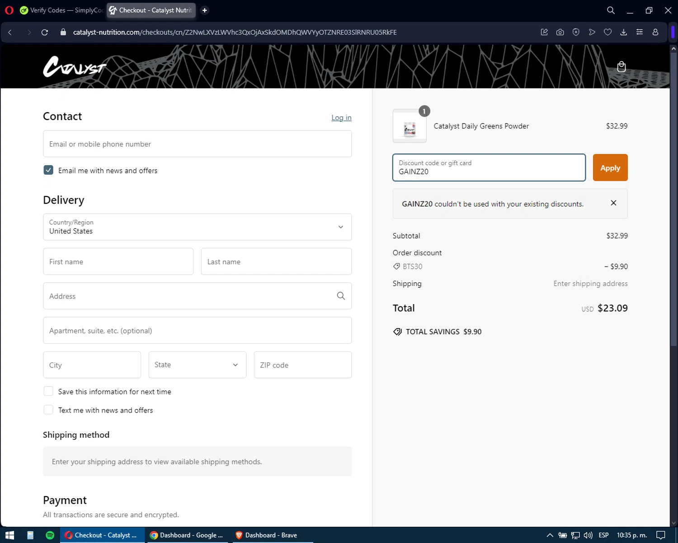
Task: Open the send/flow arrow icon
Action: click(592, 32)
